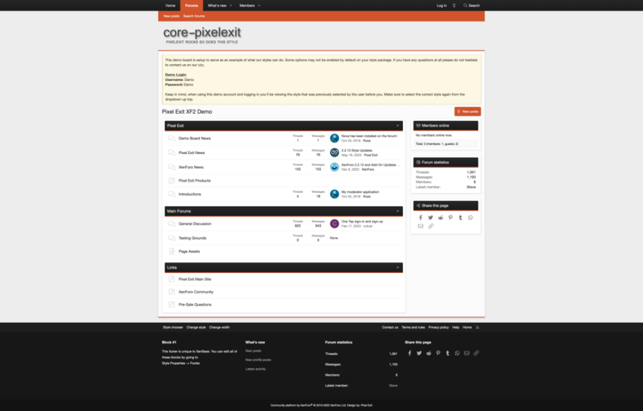The image size is (643, 411).
Task: Open Search in top navigation
Action: click(472, 5)
